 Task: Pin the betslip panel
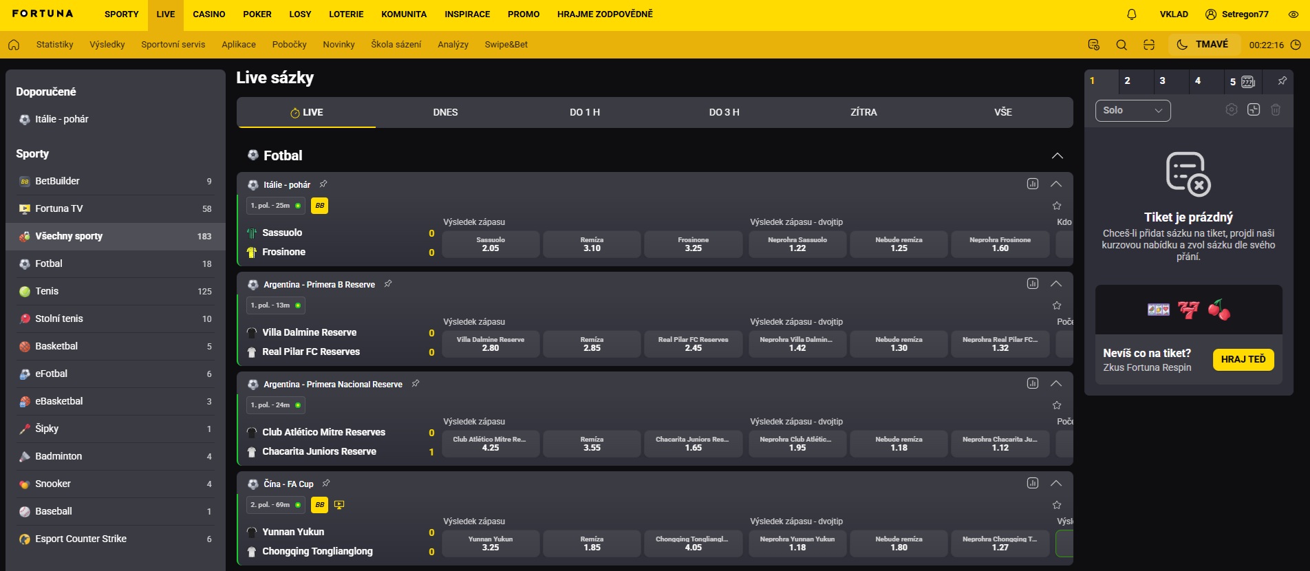1282,80
